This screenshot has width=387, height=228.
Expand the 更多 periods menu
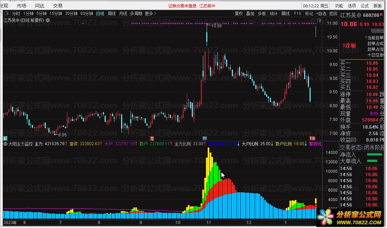150,13
